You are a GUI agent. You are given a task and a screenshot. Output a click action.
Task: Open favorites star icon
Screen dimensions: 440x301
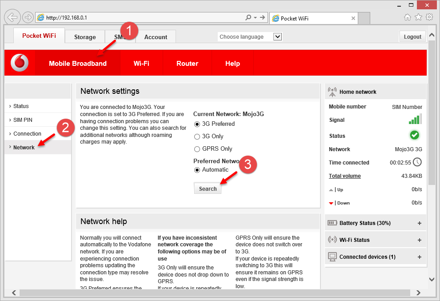[418, 17]
